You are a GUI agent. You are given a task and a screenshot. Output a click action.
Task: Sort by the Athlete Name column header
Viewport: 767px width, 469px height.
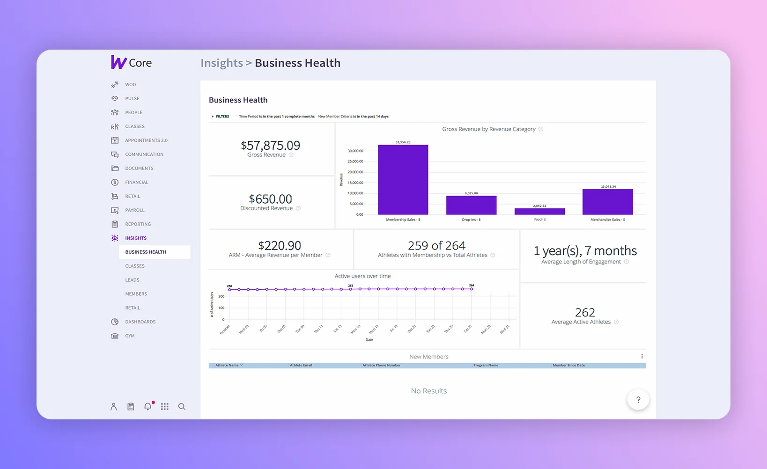(x=227, y=365)
